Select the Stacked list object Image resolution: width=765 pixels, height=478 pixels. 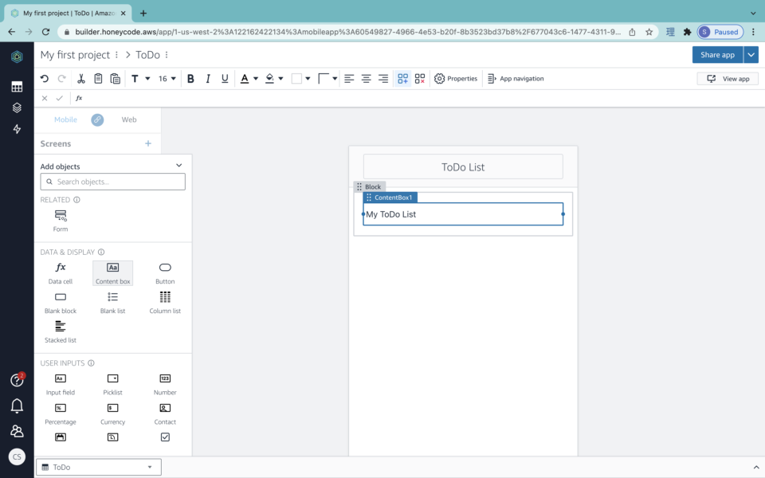[60, 330]
